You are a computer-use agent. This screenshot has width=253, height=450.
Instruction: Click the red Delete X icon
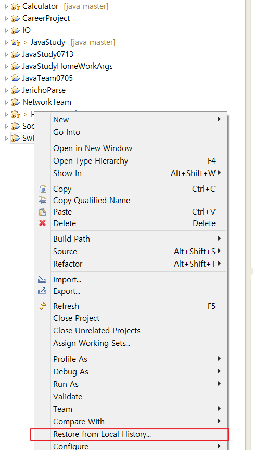pos(43,223)
